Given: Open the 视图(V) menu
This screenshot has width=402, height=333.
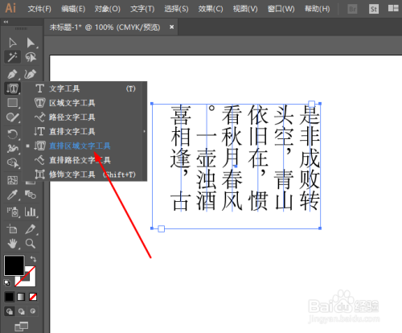Looking at the screenshot, I should tap(245, 9).
